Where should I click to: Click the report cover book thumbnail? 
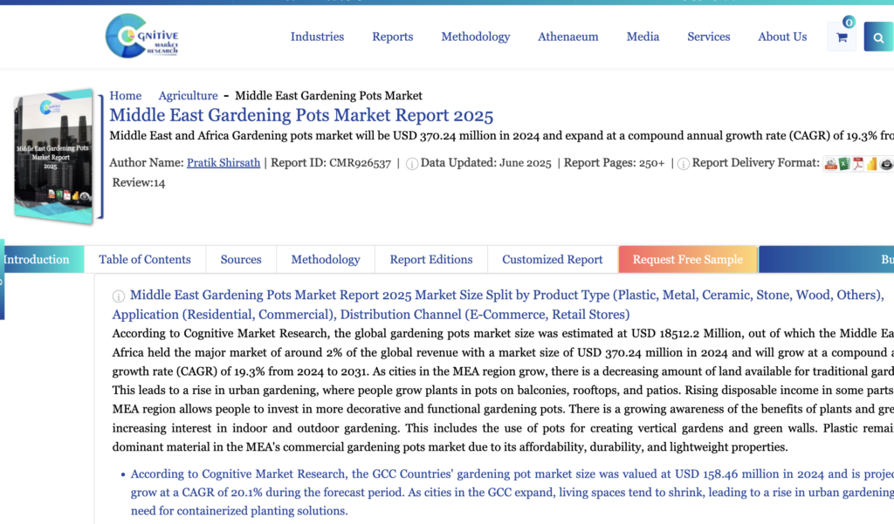tap(55, 156)
